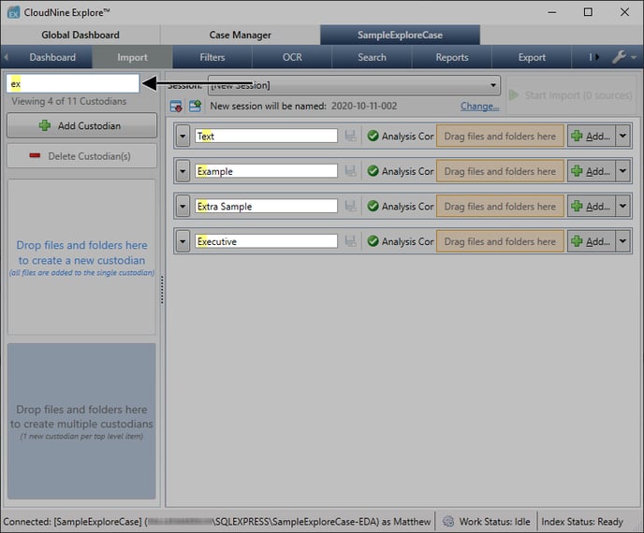
Task: Expand the Text custodian row menu
Action: pyautogui.click(x=183, y=136)
